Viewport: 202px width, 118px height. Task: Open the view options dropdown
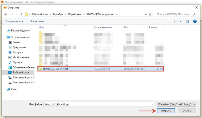(180, 21)
